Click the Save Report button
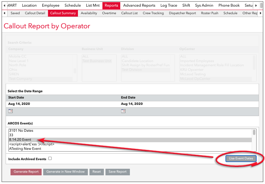Screen dimensions: 265x184 coord(117,172)
